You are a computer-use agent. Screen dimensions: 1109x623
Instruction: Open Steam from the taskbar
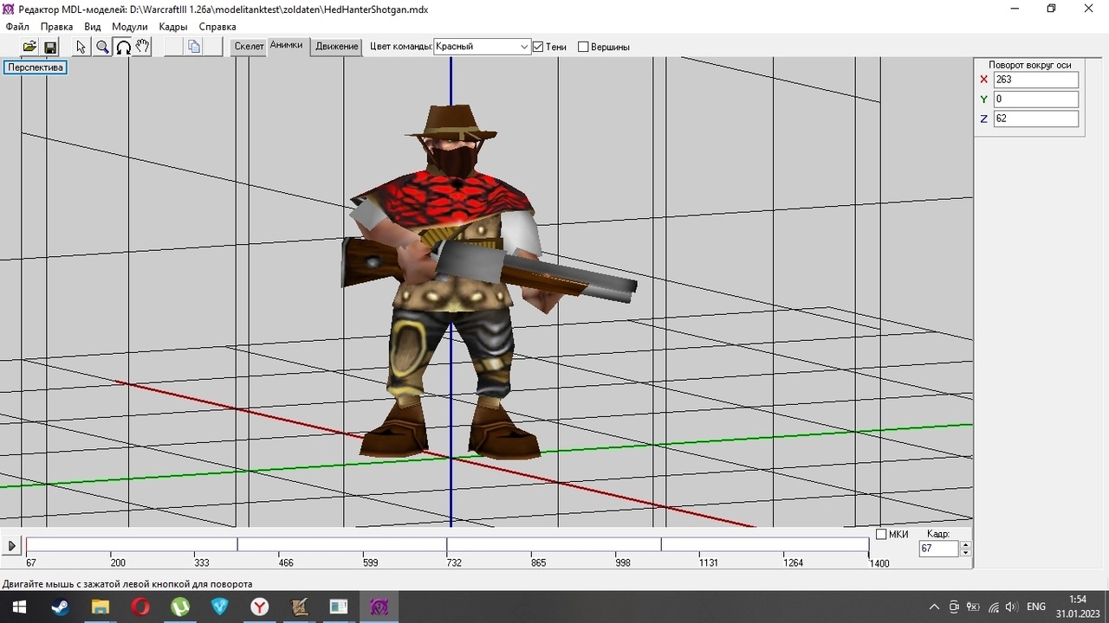60,607
